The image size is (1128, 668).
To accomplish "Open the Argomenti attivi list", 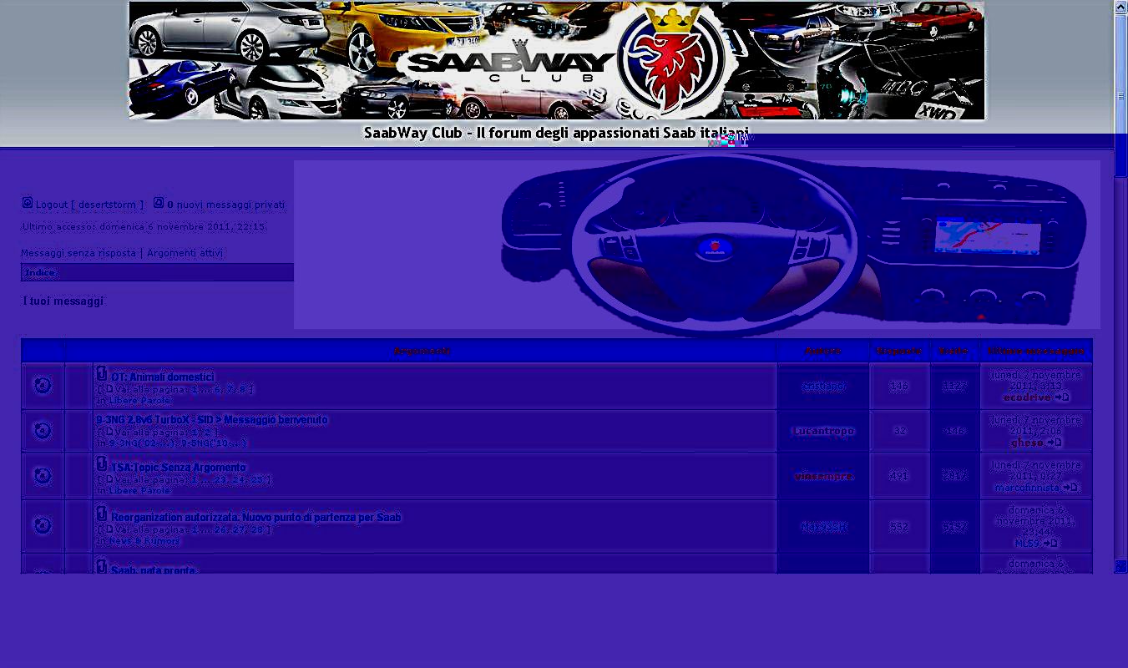I will click(x=185, y=253).
